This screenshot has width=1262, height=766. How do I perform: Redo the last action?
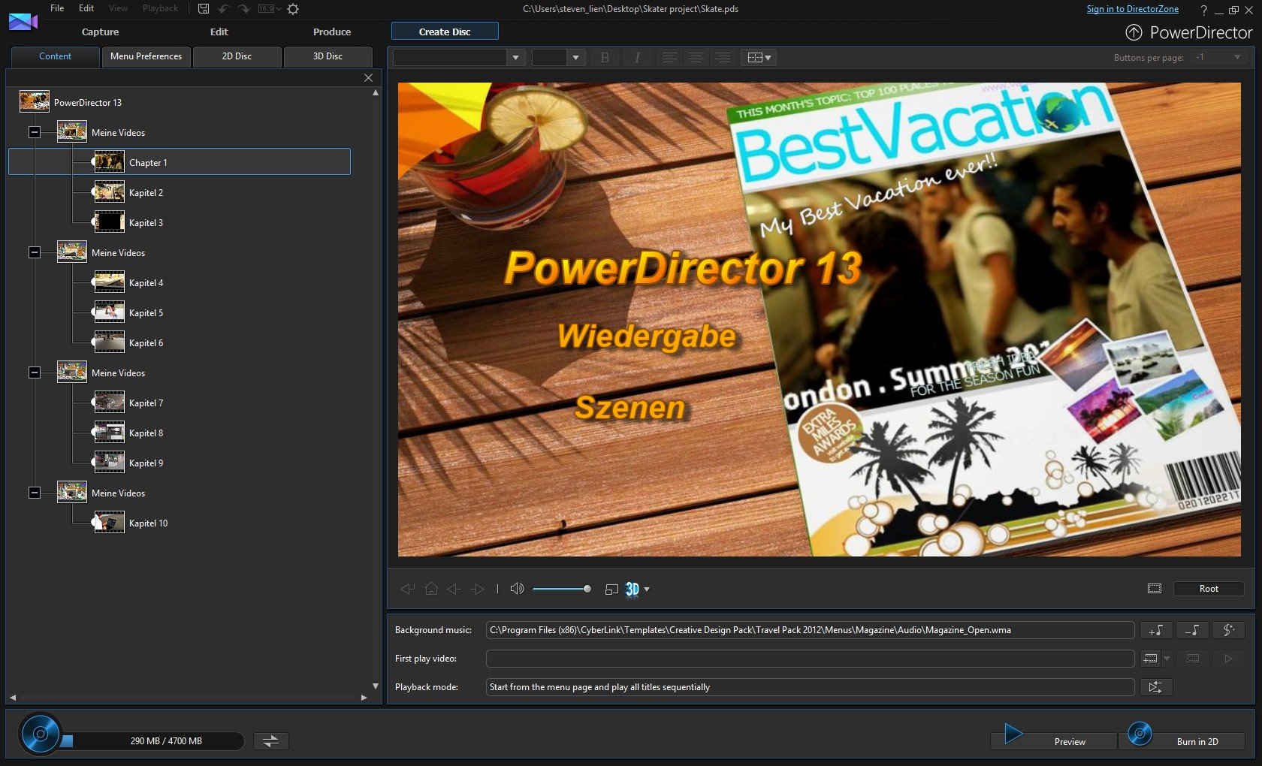(243, 9)
